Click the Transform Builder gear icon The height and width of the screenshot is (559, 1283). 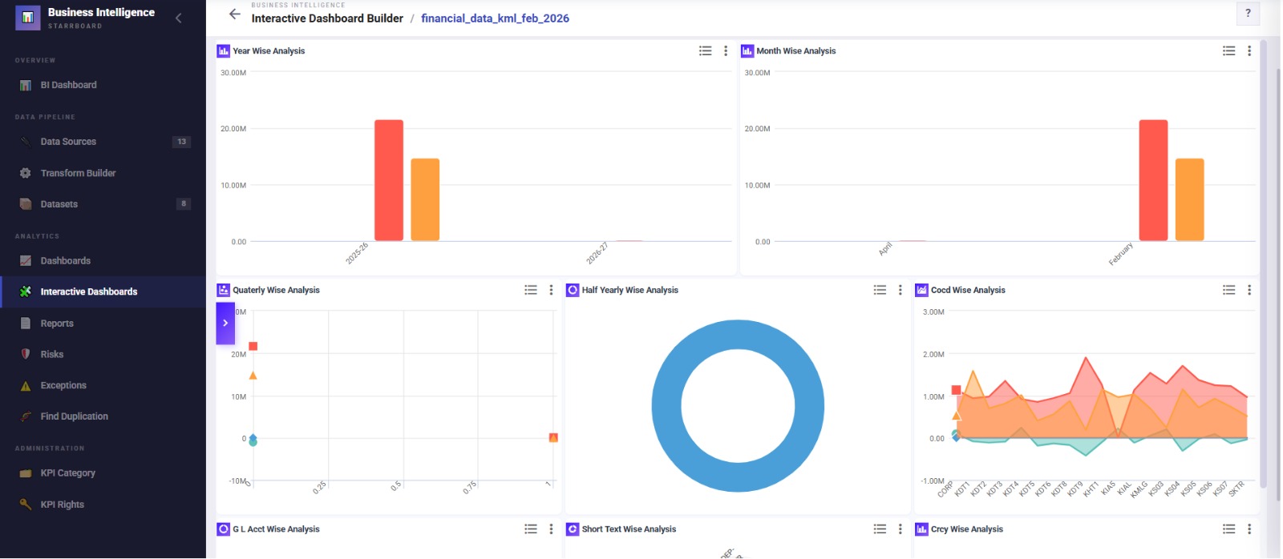pyautogui.click(x=26, y=173)
